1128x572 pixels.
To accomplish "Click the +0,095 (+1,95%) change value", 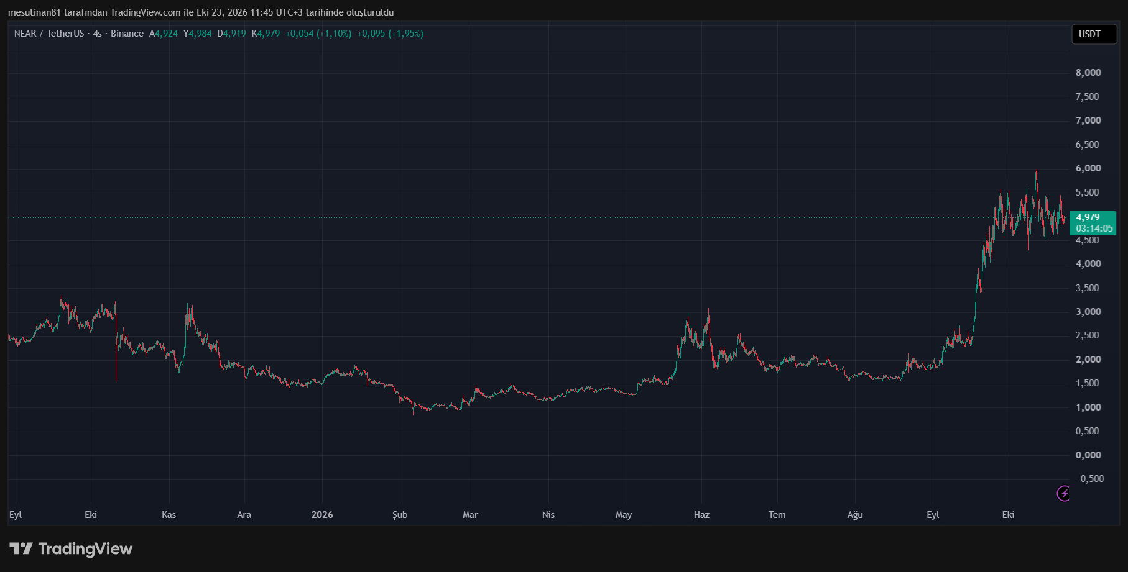I will [x=390, y=34].
